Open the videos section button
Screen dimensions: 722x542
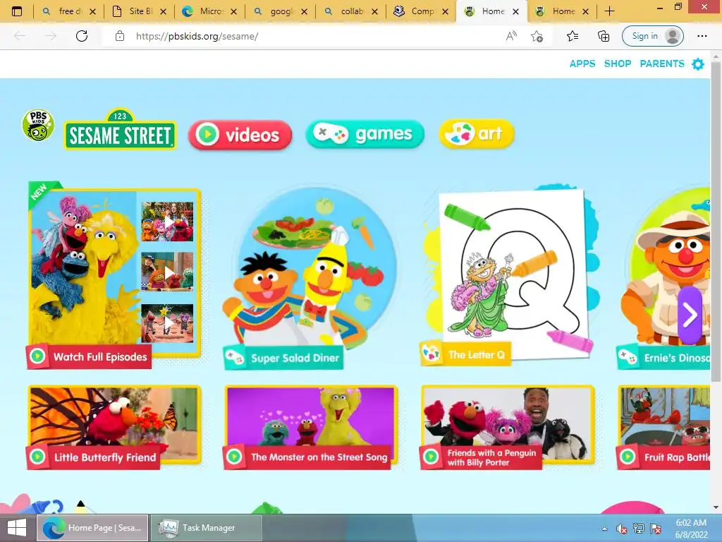pyautogui.click(x=240, y=135)
